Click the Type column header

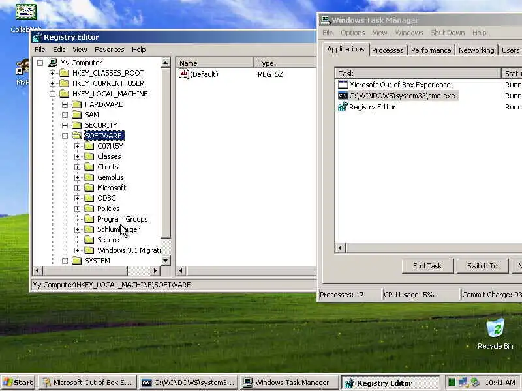[285, 63]
